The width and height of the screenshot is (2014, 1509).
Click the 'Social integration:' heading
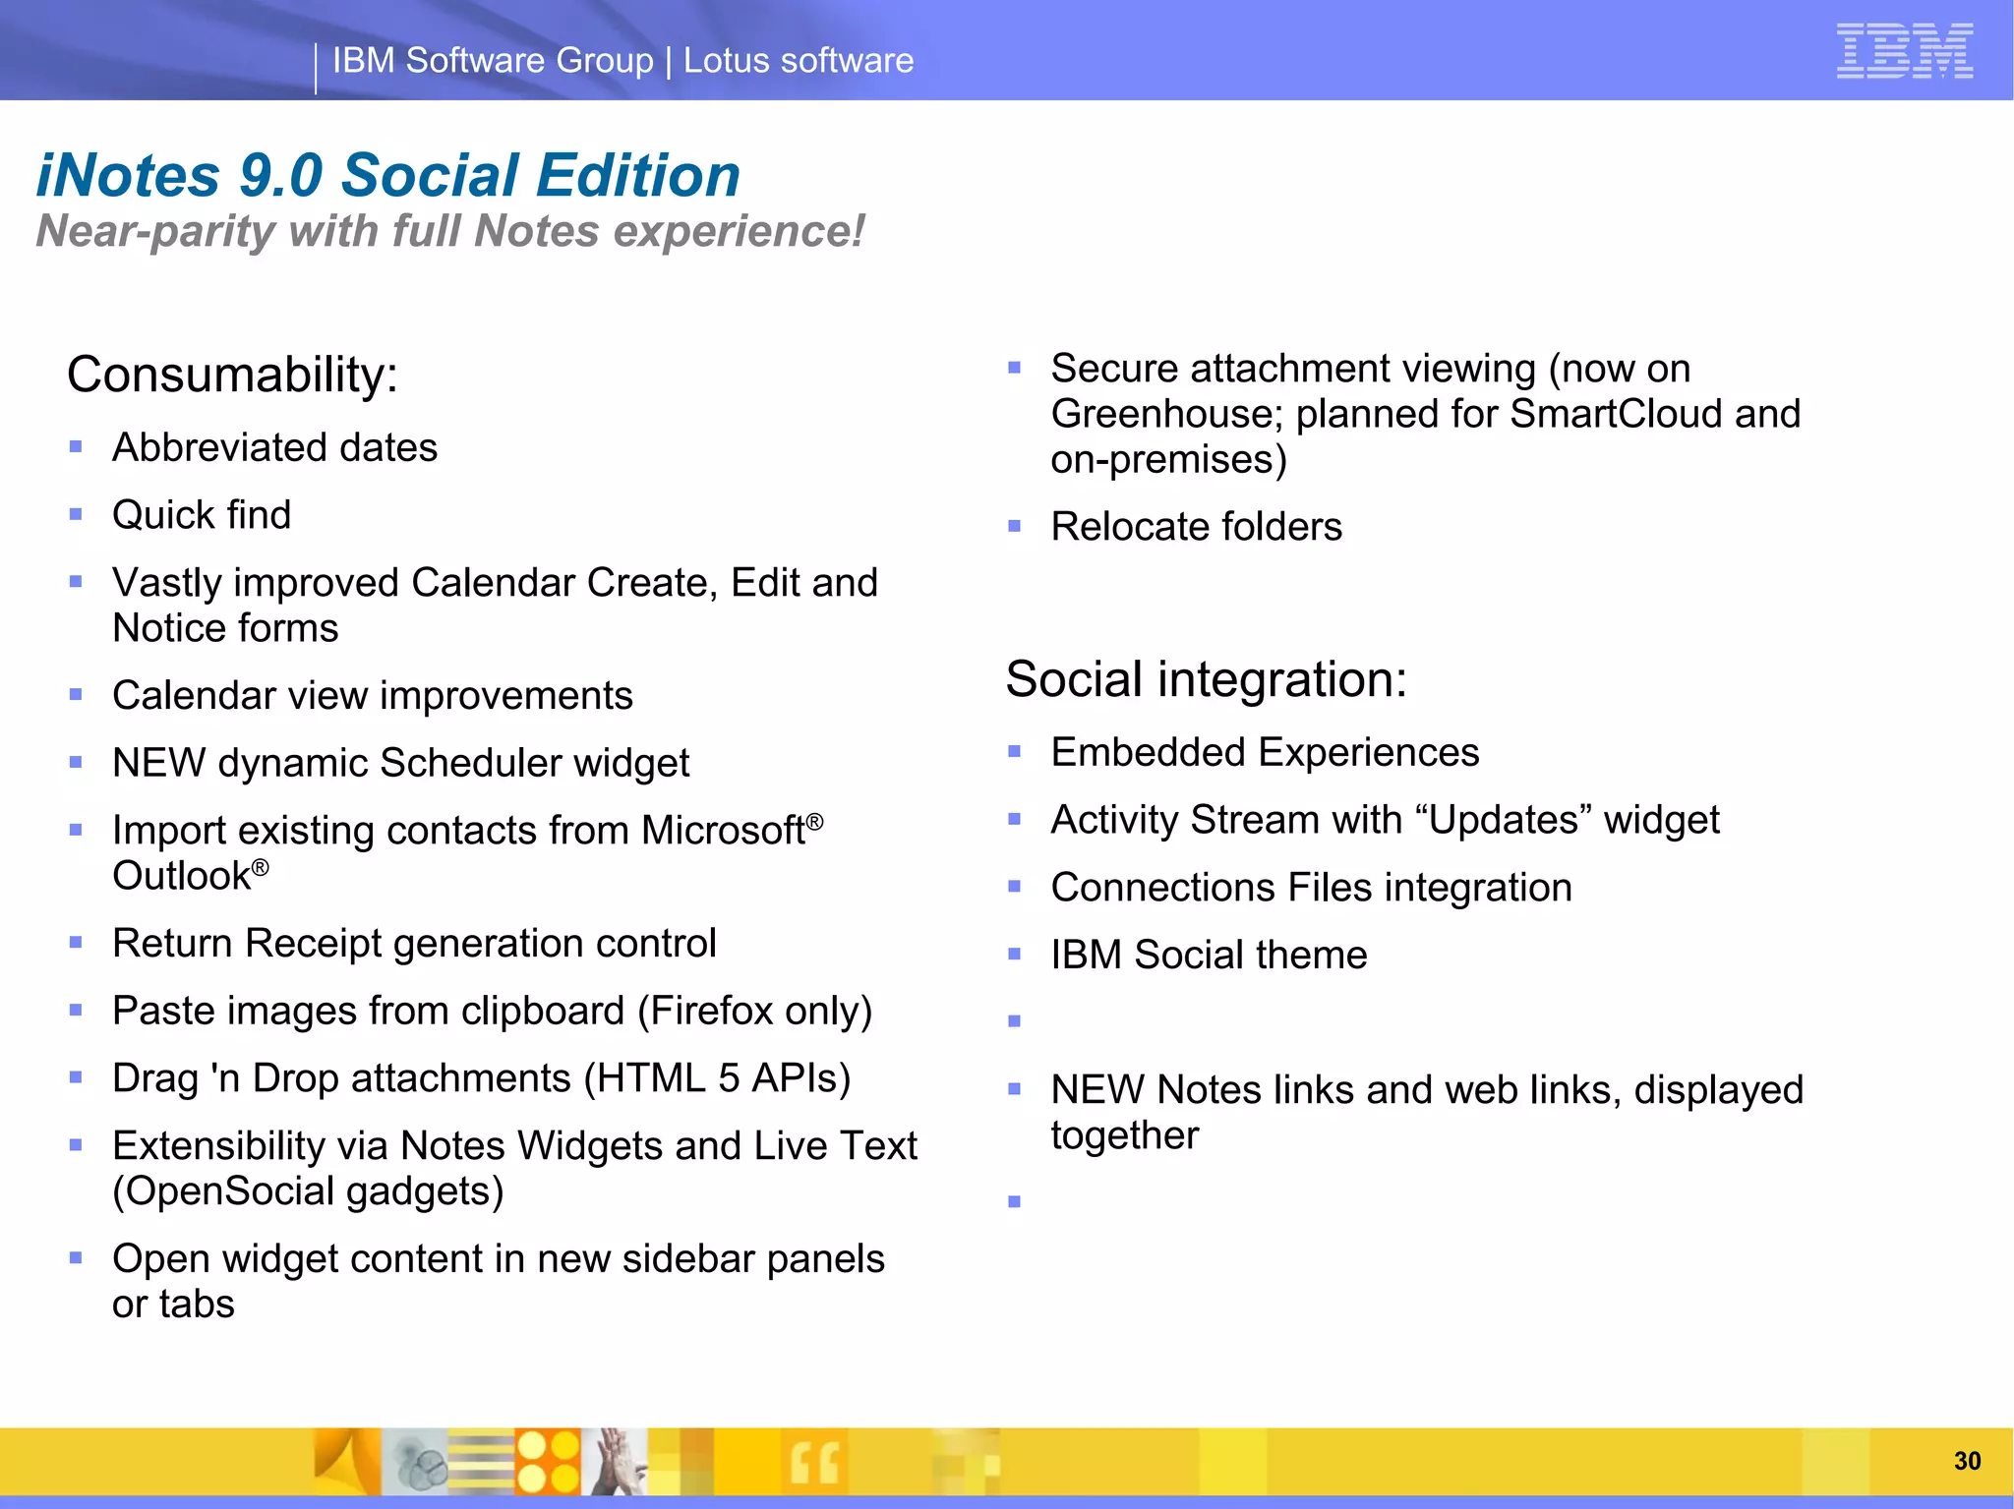tap(1207, 679)
